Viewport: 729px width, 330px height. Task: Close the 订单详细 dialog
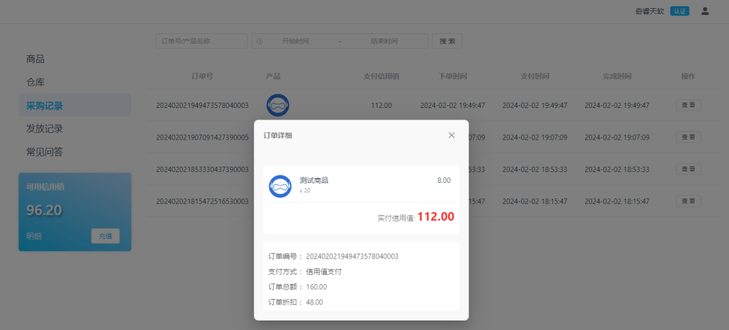pos(452,135)
